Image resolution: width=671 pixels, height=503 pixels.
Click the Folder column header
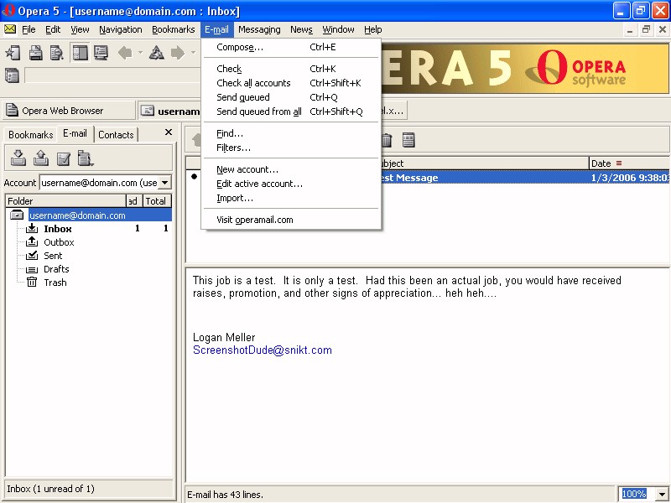point(65,201)
